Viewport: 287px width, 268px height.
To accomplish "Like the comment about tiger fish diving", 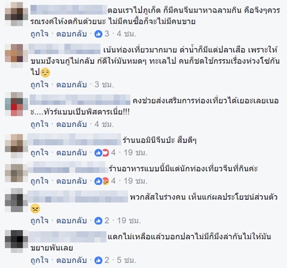I will [x=40, y=84].
